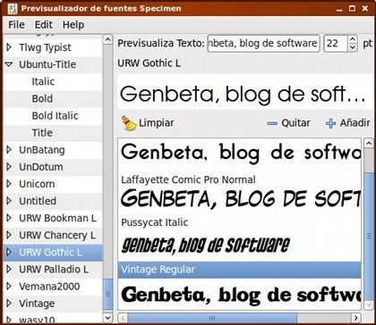
Task: Select UnBatang in font list
Action: click(42, 150)
